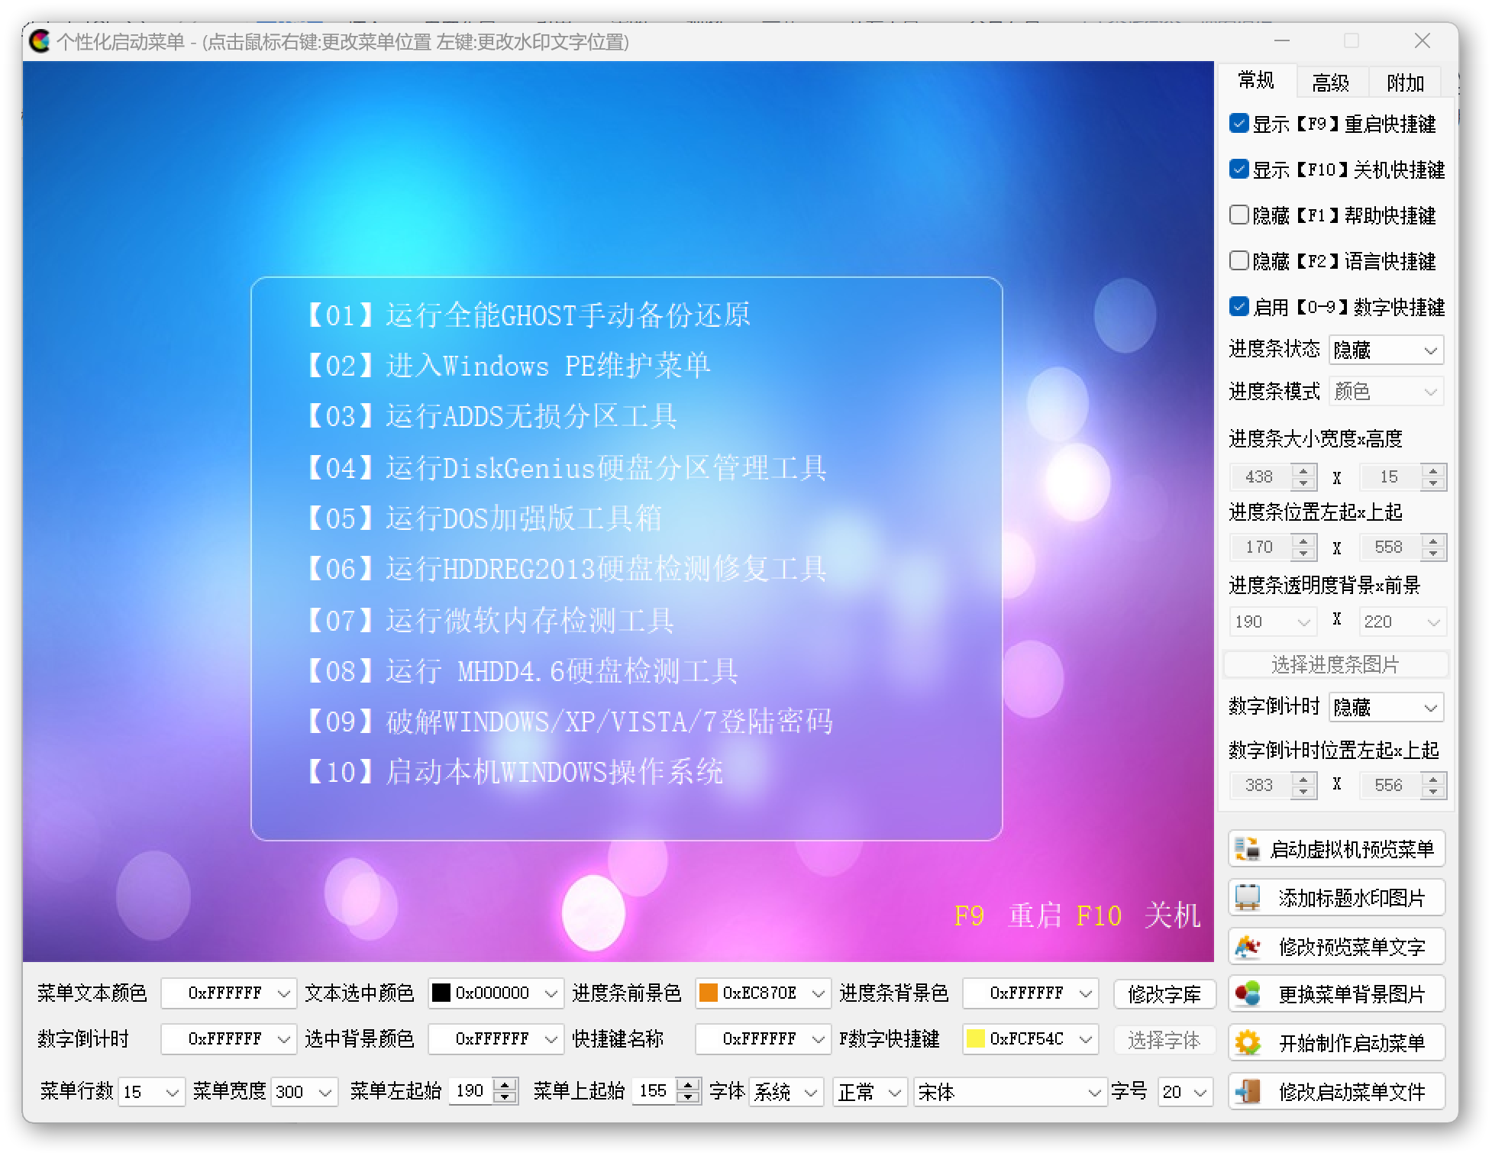Viewport: 1492px width, 1156px height.
Task: Click the 修改预览菜单文字 button
Action: [x=1337, y=946]
